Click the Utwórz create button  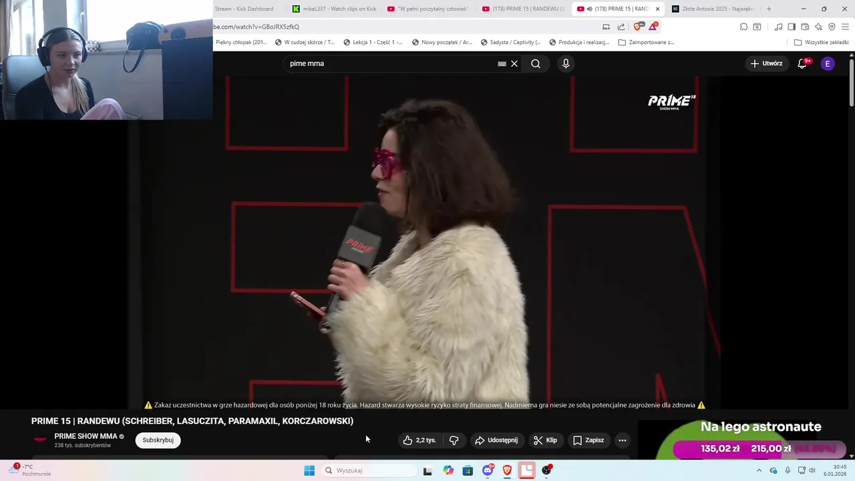click(x=766, y=63)
